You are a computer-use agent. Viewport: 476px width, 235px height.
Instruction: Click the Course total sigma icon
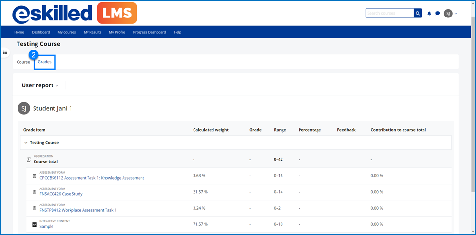point(29,159)
